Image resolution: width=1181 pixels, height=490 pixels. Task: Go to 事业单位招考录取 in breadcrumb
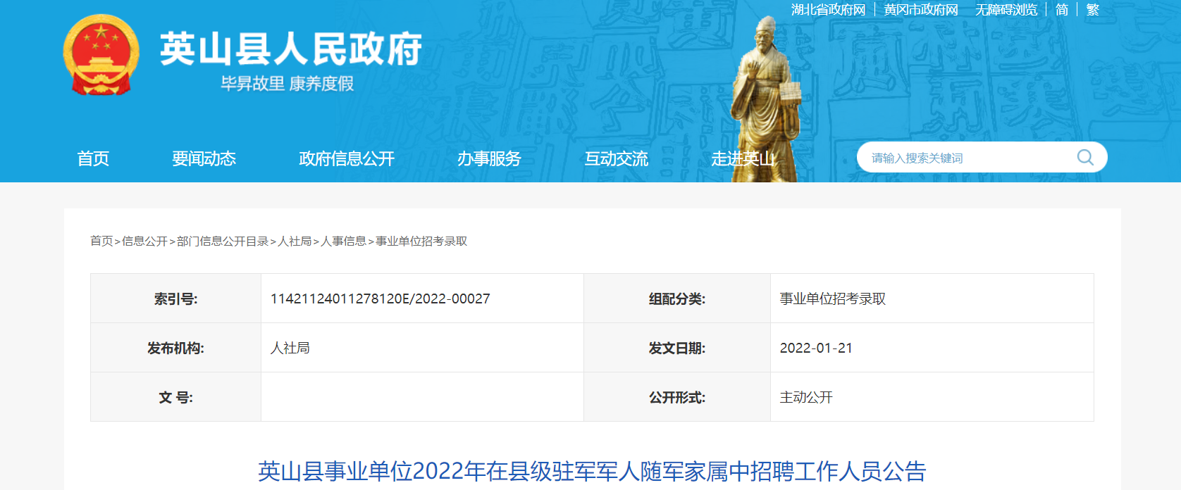click(421, 241)
